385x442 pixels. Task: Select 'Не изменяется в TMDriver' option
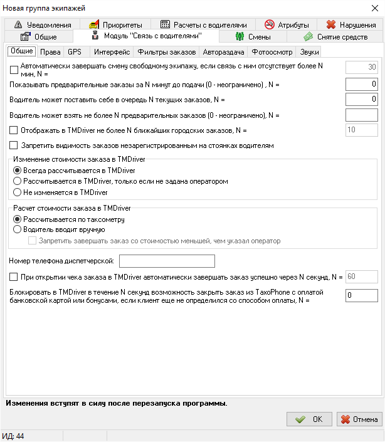(x=18, y=192)
